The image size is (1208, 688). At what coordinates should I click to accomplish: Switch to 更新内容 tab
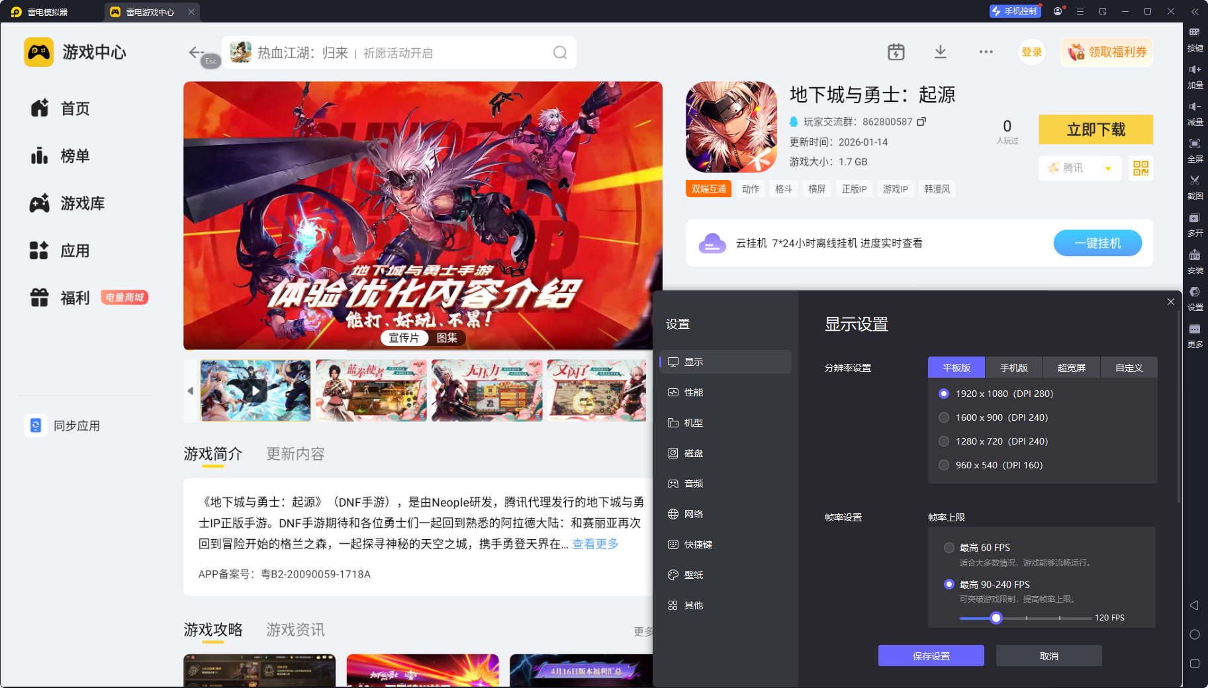pos(295,454)
